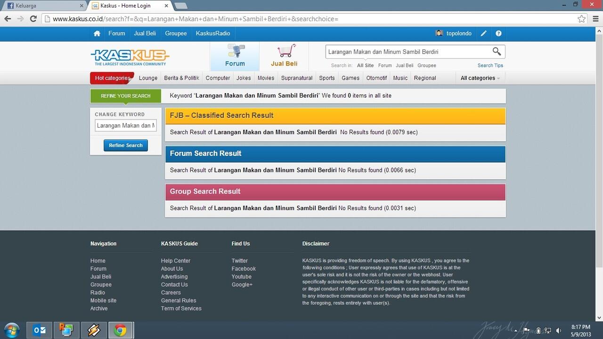Open KaskusRadio in the top blue bar
603x339 pixels.
213,33
